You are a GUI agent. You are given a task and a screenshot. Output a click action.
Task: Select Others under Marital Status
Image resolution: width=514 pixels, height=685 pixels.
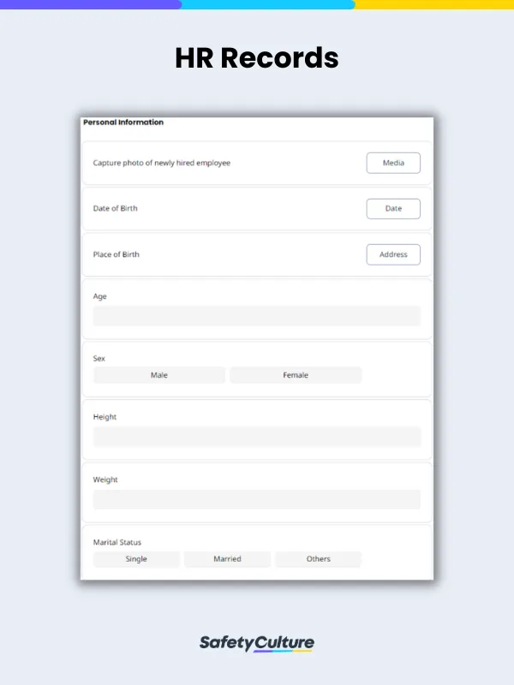318,558
